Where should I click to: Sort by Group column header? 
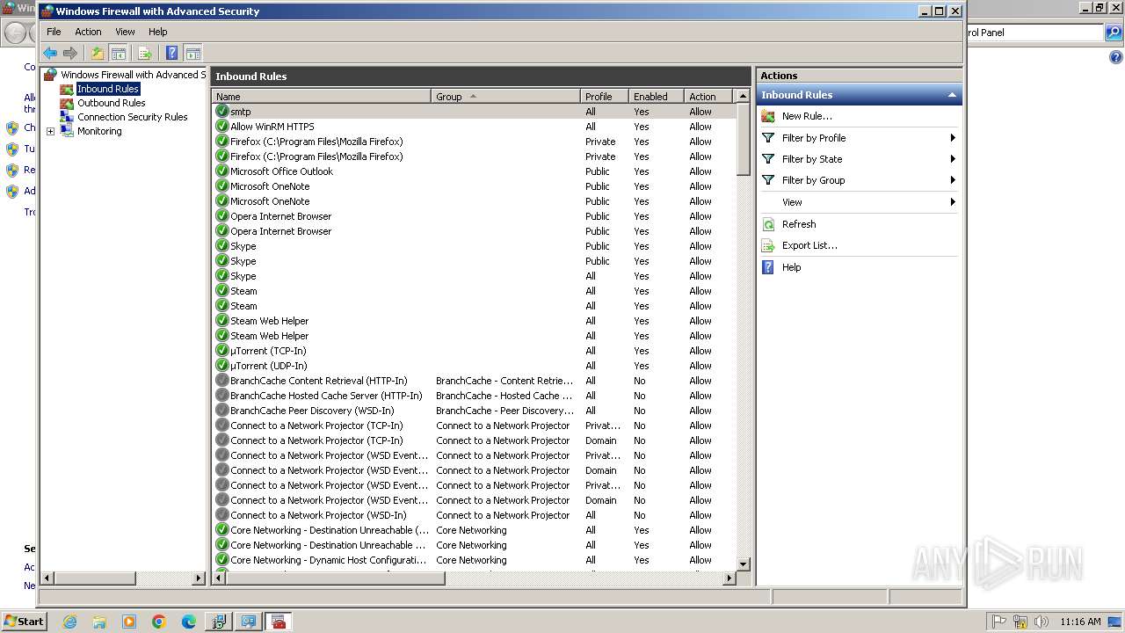tap(505, 97)
